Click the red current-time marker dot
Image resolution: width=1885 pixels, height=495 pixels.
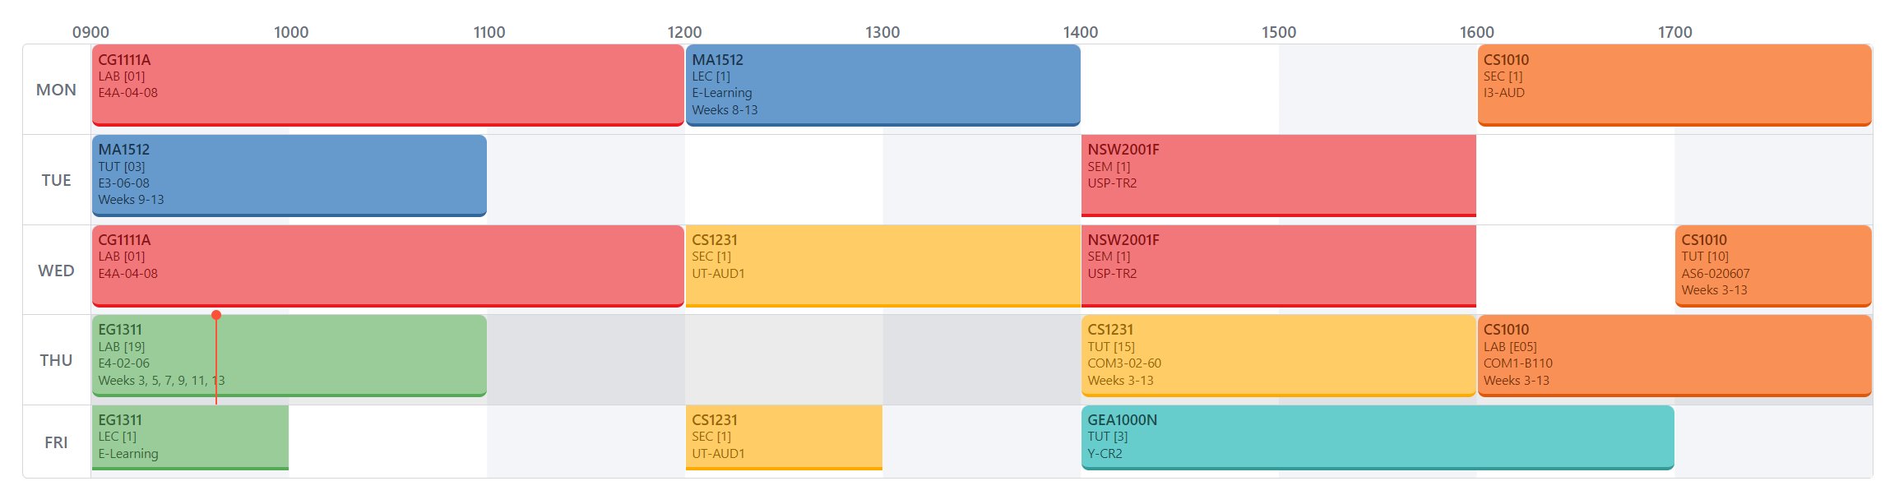click(216, 315)
